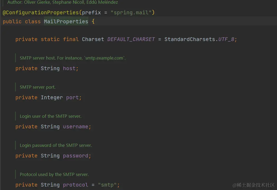The width and height of the screenshot is (277, 190).
Task: Click the UTF_8 constant
Action: click(x=226, y=39)
